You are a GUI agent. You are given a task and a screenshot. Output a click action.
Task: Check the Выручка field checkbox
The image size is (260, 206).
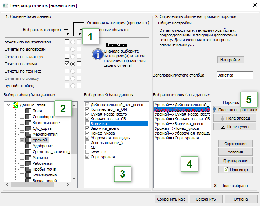point(88,124)
